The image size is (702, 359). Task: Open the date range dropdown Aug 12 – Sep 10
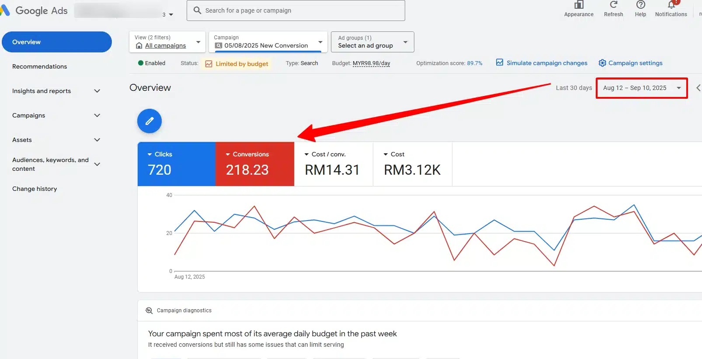click(641, 88)
